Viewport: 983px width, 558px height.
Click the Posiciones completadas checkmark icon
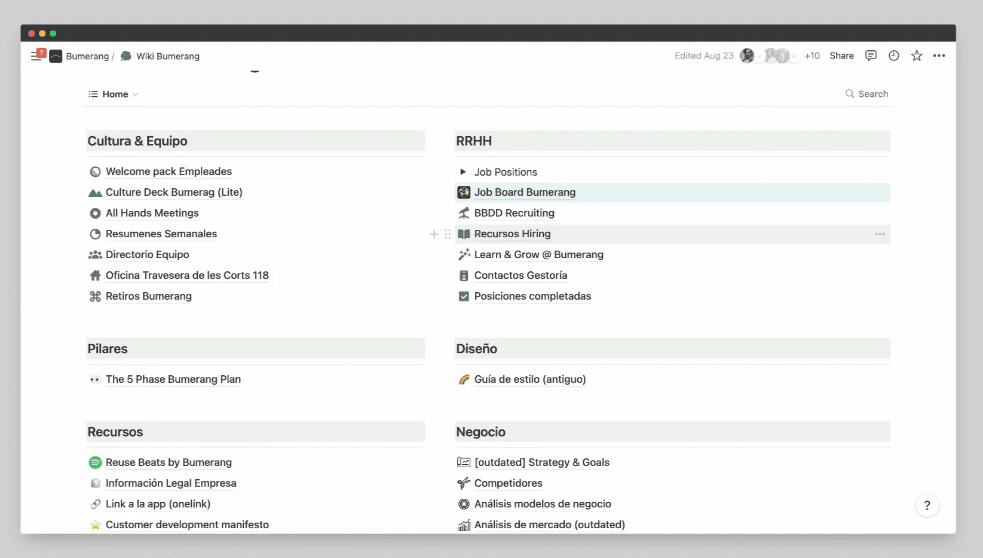464,296
